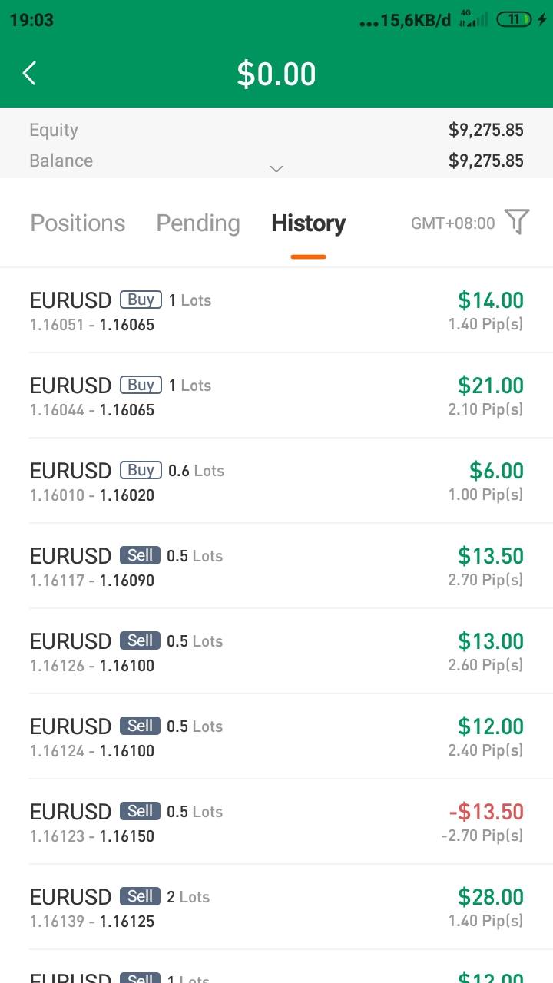Change the GMT+08:00 timezone setting

(x=453, y=223)
